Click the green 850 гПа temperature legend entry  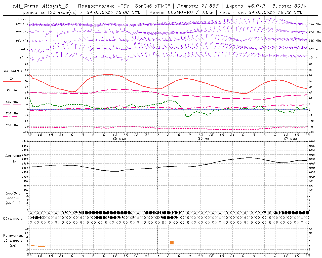[x=12, y=102]
